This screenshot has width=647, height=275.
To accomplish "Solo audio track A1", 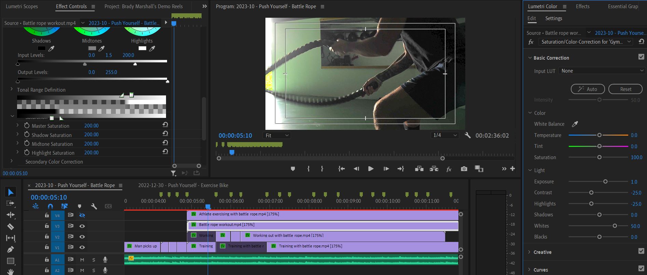I will (94, 260).
